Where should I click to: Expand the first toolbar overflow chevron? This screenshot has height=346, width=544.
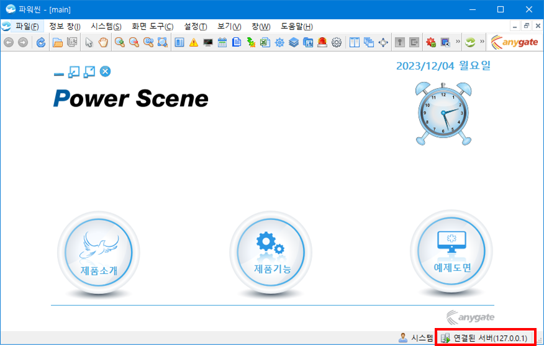(458, 42)
